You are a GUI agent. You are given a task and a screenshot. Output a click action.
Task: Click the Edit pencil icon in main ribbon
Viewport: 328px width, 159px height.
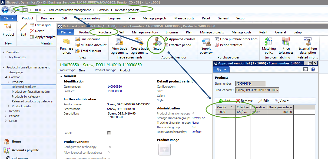pos(24,30)
